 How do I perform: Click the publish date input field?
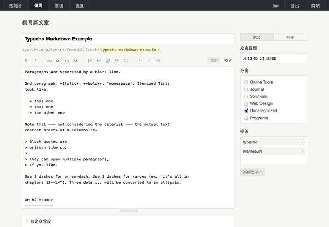[273, 58]
